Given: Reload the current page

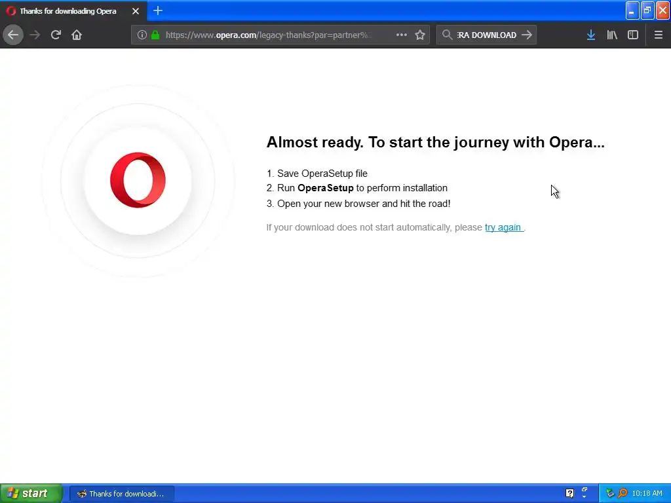Looking at the screenshot, I should [x=56, y=35].
